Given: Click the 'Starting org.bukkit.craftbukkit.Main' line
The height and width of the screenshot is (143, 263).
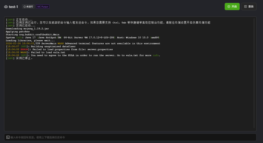Looking at the screenshot, I should click(x=32, y=34).
